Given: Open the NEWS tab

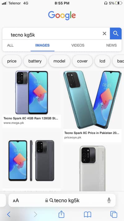Looking at the screenshot, I should [112, 45].
